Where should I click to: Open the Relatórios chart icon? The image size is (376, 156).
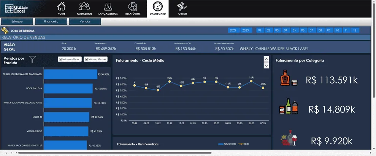(x=133, y=6)
